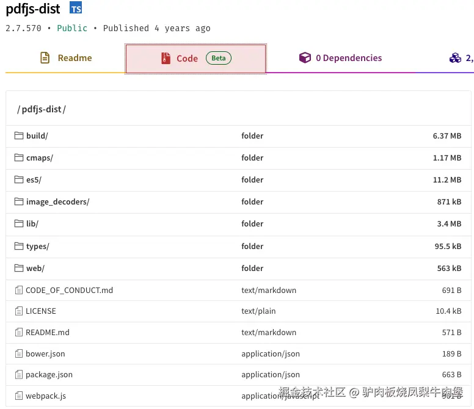Click the es5/ folder icon
The width and height of the screenshot is (474, 409).
19,179
